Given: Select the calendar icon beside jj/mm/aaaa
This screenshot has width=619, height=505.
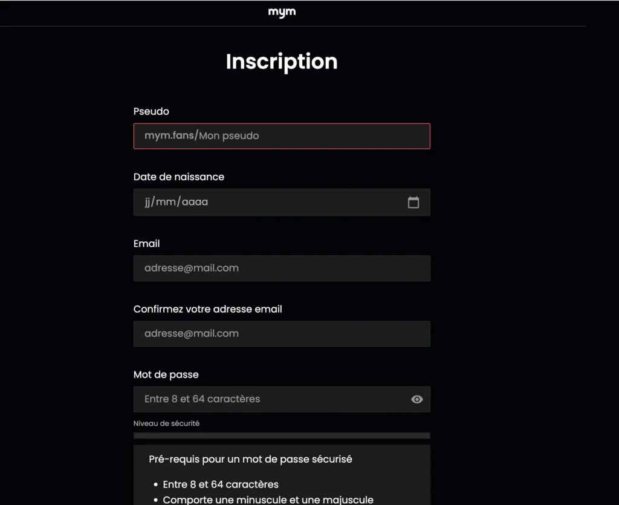Looking at the screenshot, I should point(413,202).
